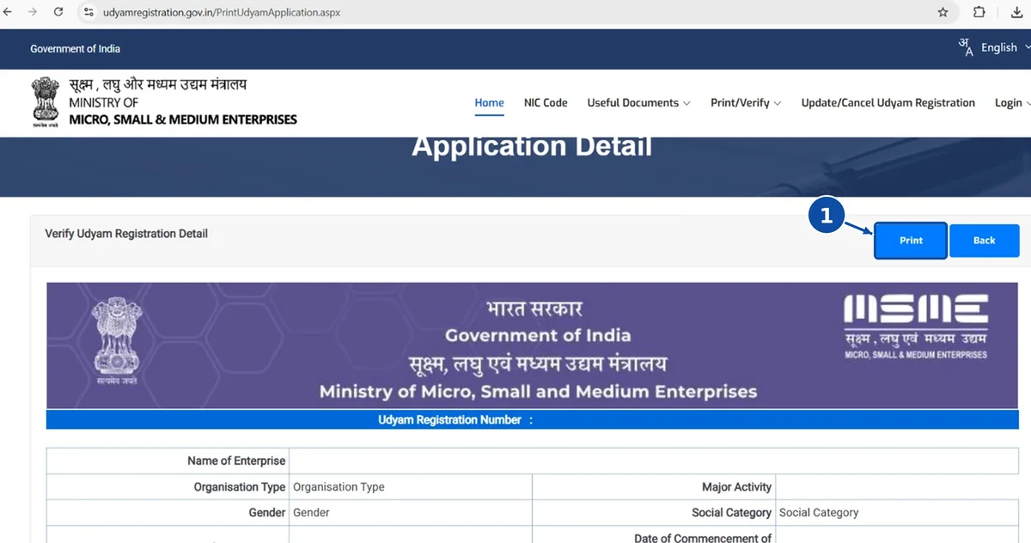Click the national emblem logo in header
The image size is (1031, 543).
46,102
